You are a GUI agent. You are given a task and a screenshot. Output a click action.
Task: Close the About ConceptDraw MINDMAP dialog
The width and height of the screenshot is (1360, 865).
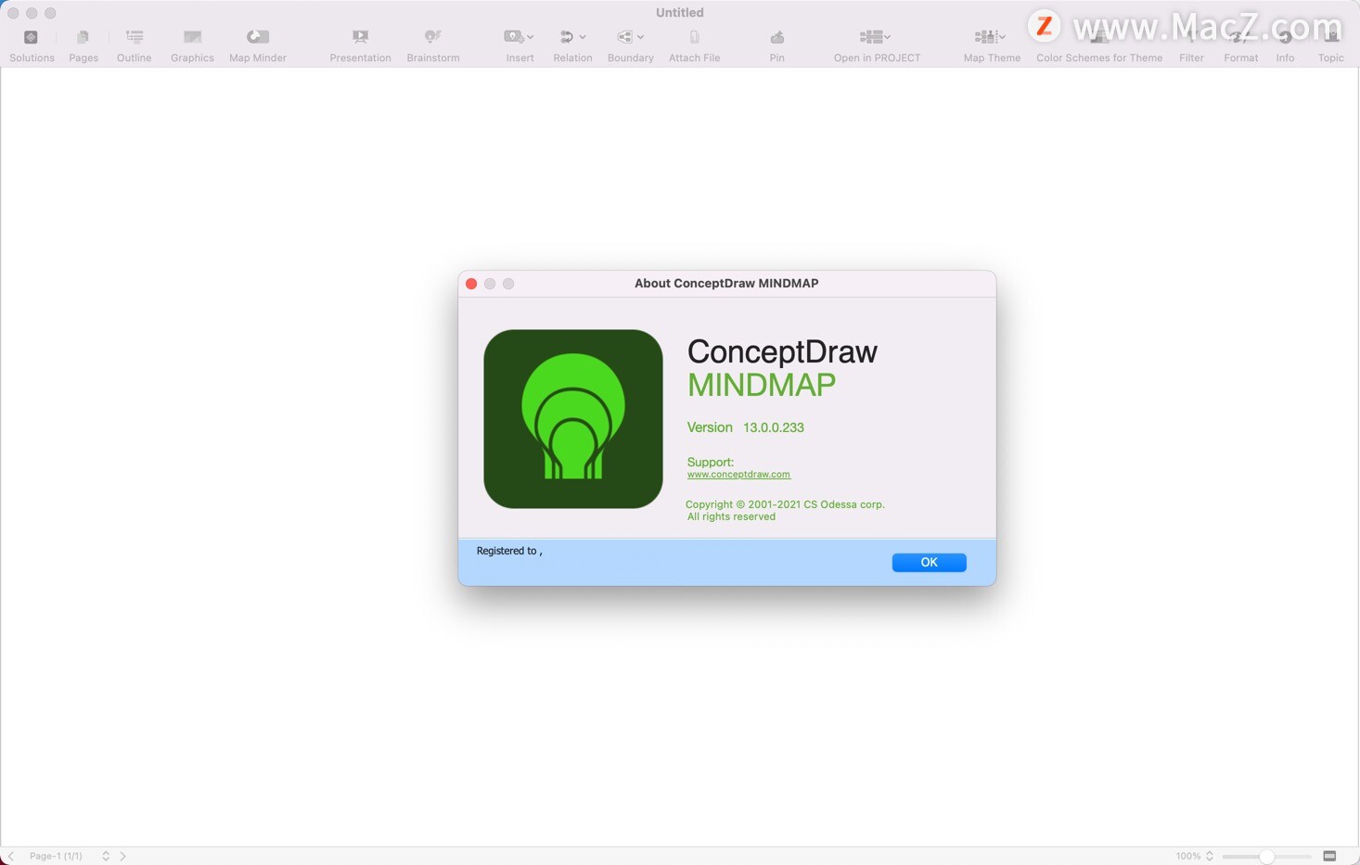point(471,284)
